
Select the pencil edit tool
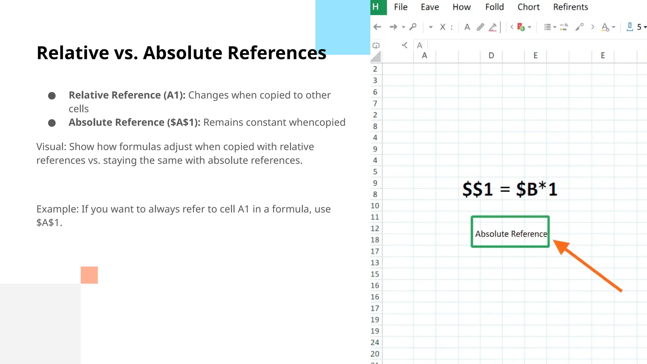click(480, 27)
